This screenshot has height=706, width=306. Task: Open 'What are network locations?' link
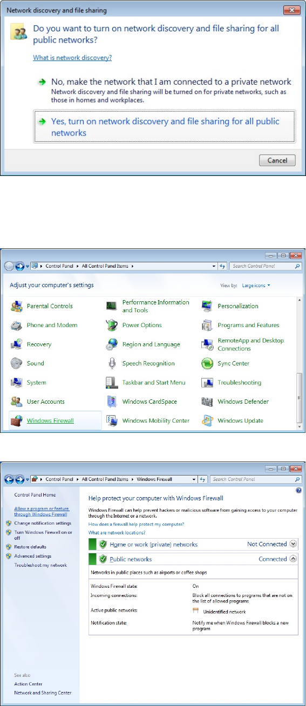point(117,533)
